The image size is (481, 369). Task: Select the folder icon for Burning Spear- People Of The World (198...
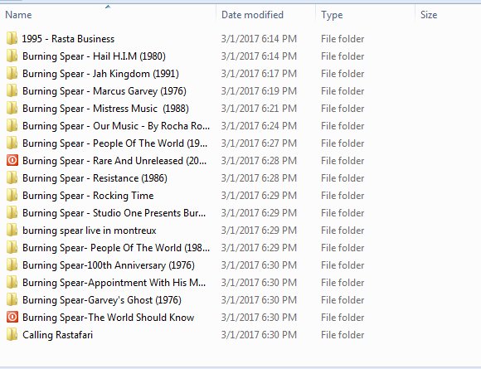12,248
